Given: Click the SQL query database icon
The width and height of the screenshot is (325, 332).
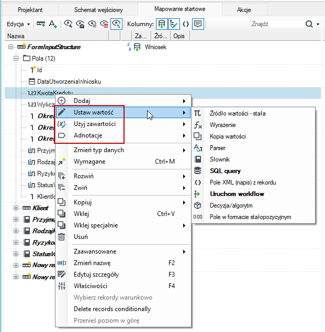Looking at the screenshot, I should coord(198,170).
